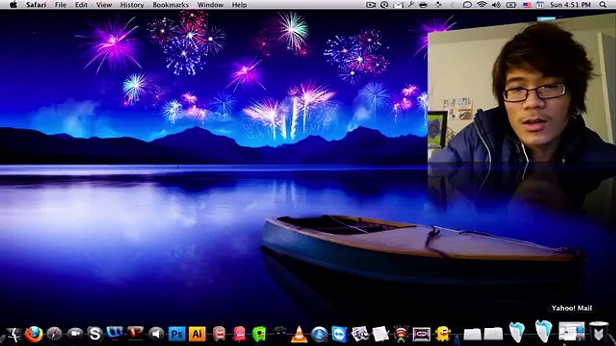
Task: Open the Bookmarks menu
Action: point(171,5)
